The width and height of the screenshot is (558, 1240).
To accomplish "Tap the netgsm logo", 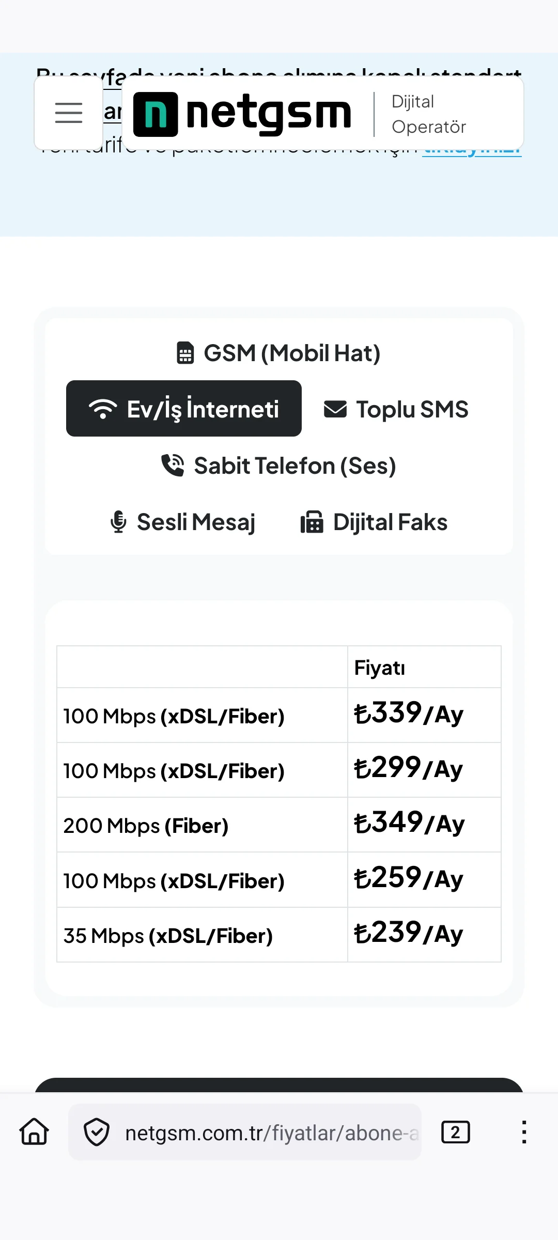I will (x=242, y=114).
